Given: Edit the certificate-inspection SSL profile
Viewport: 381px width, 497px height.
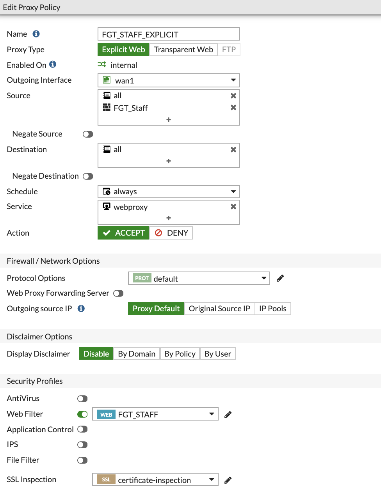Looking at the screenshot, I should click(228, 479).
